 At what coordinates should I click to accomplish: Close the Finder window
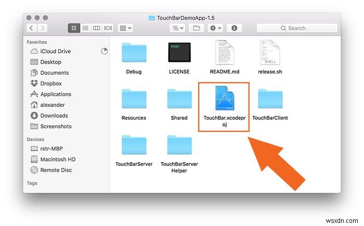[x=29, y=18]
